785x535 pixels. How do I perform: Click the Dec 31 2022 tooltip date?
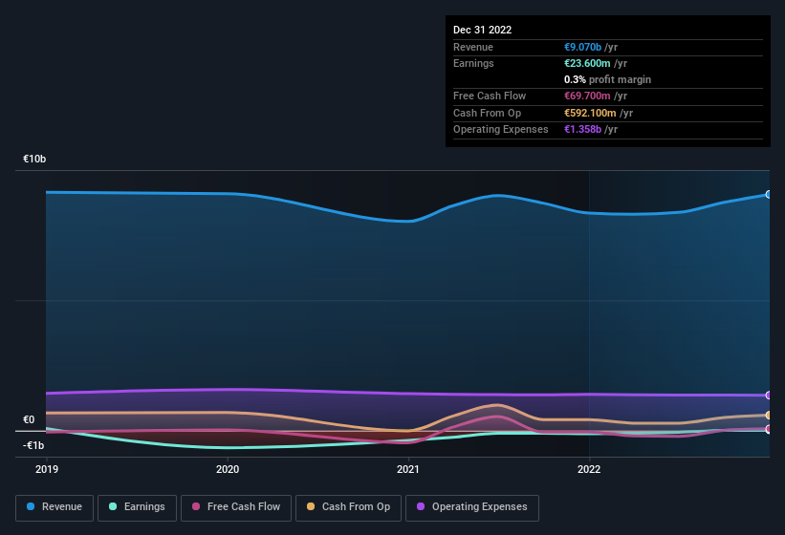[482, 30]
